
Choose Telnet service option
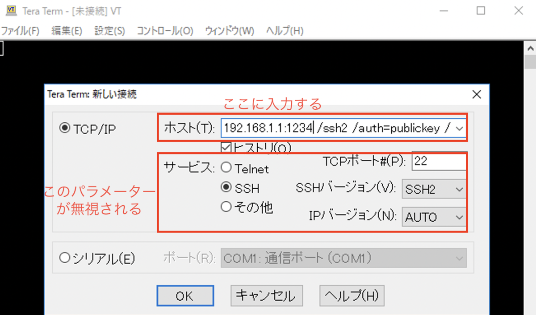click(x=226, y=168)
